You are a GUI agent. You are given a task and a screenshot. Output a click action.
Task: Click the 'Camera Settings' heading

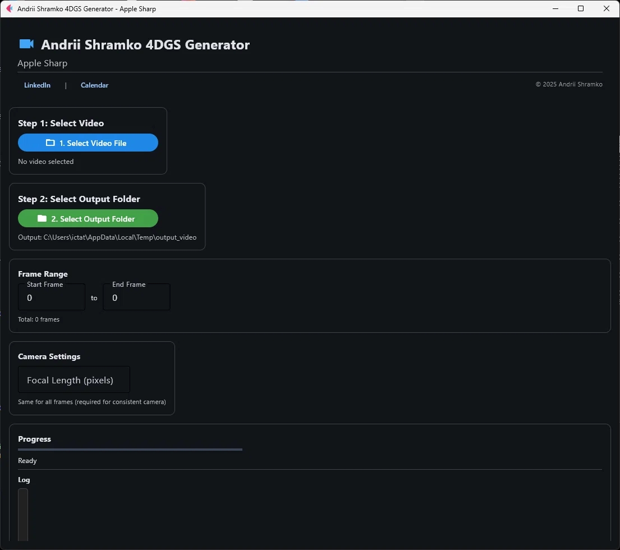(x=49, y=356)
